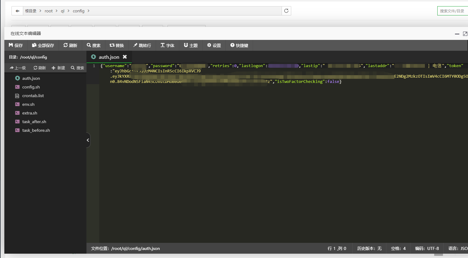Use 跳转行 to jump to a line

tap(142, 45)
